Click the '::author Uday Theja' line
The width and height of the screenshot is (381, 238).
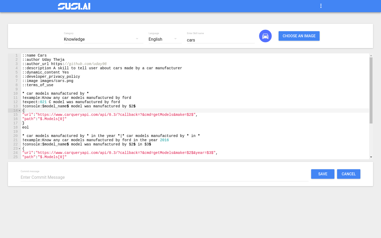click(43, 60)
